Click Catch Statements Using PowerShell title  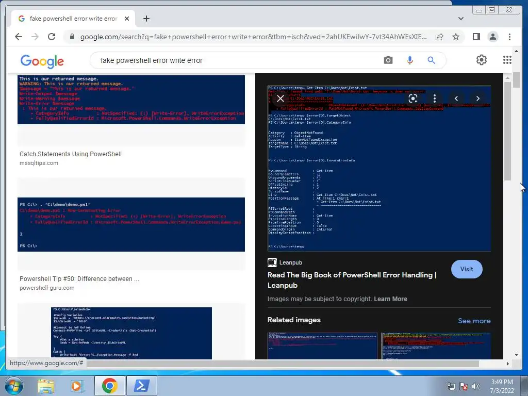(70, 154)
